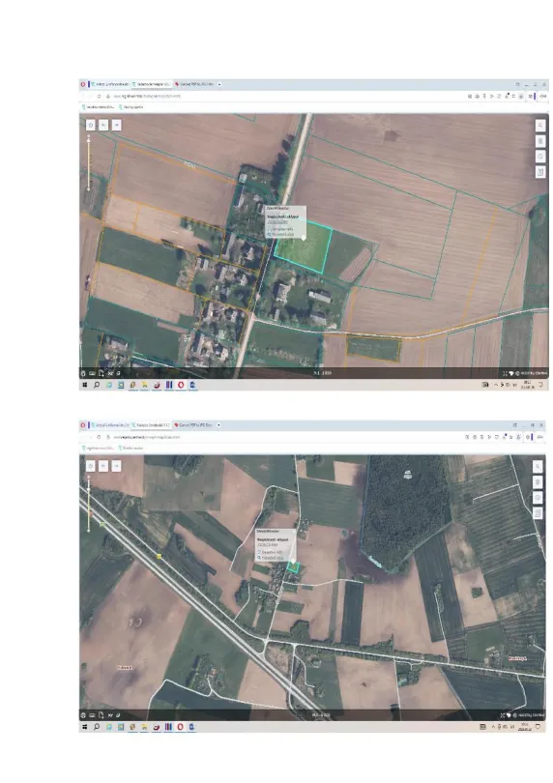Open the legend list icon in the upper map's right toolbar

(x=540, y=172)
